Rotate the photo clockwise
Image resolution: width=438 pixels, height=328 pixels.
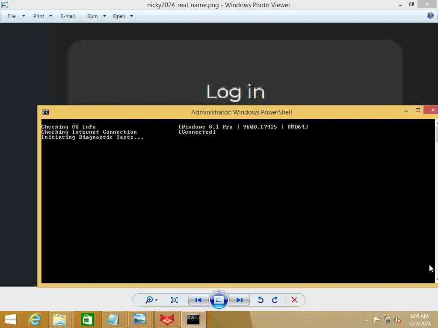point(275,300)
